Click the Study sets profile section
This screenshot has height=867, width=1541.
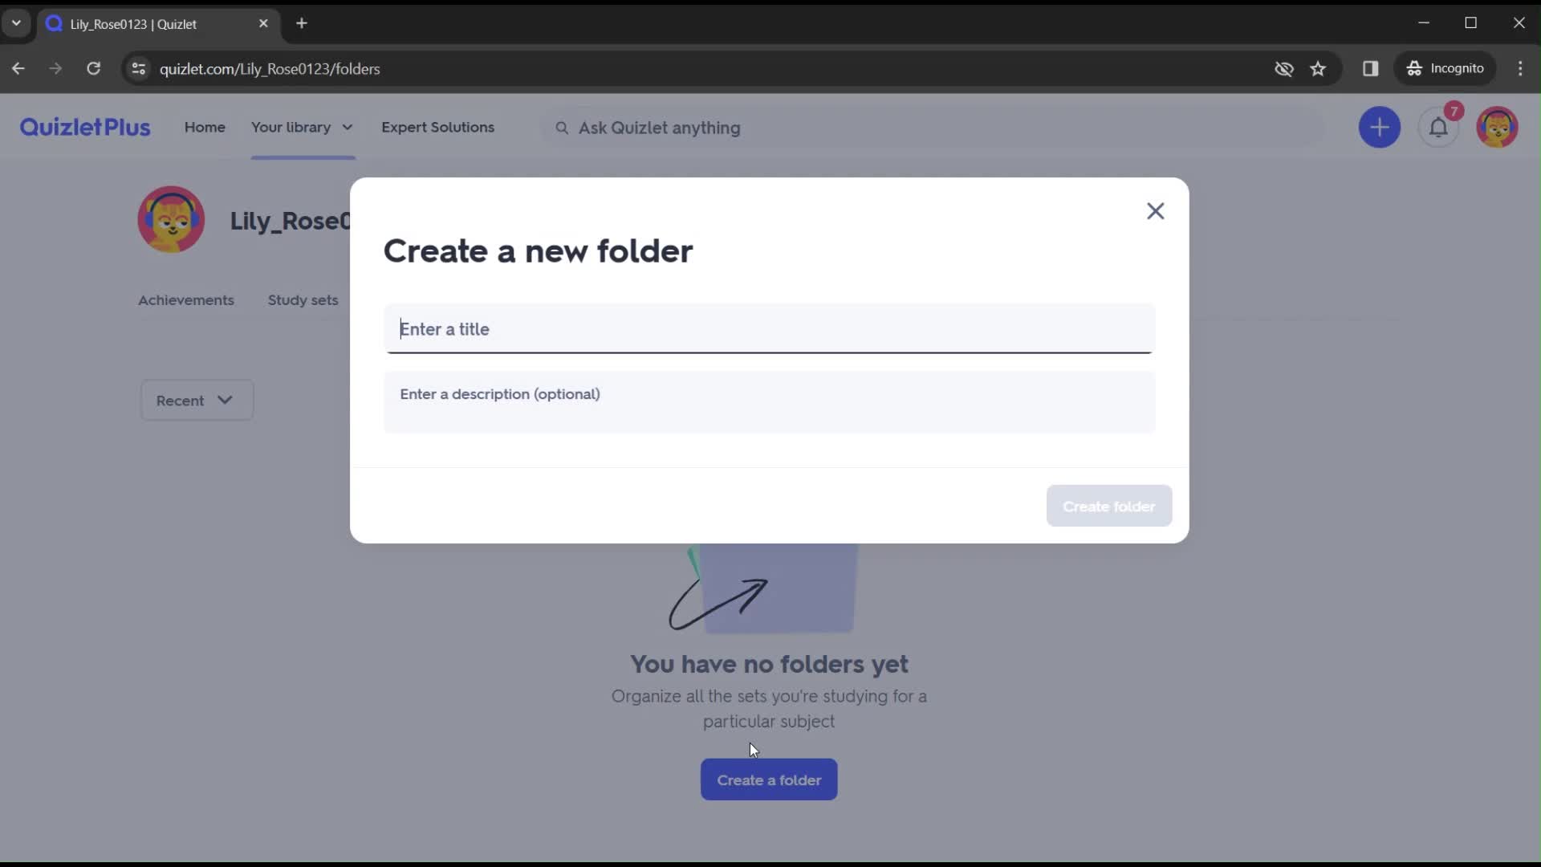tap(303, 299)
